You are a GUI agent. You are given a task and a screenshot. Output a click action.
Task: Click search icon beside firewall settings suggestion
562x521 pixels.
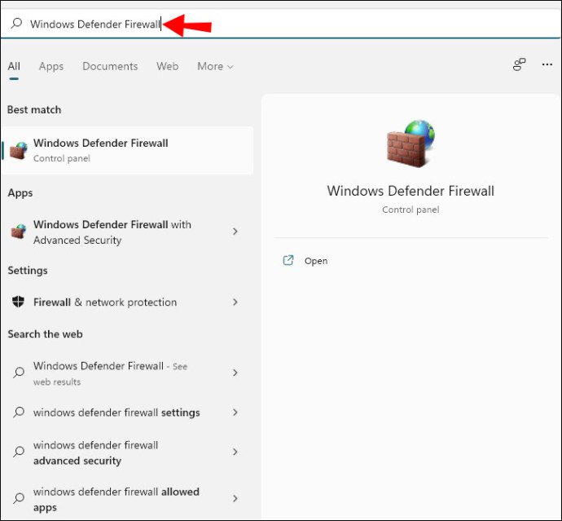pyautogui.click(x=18, y=412)
